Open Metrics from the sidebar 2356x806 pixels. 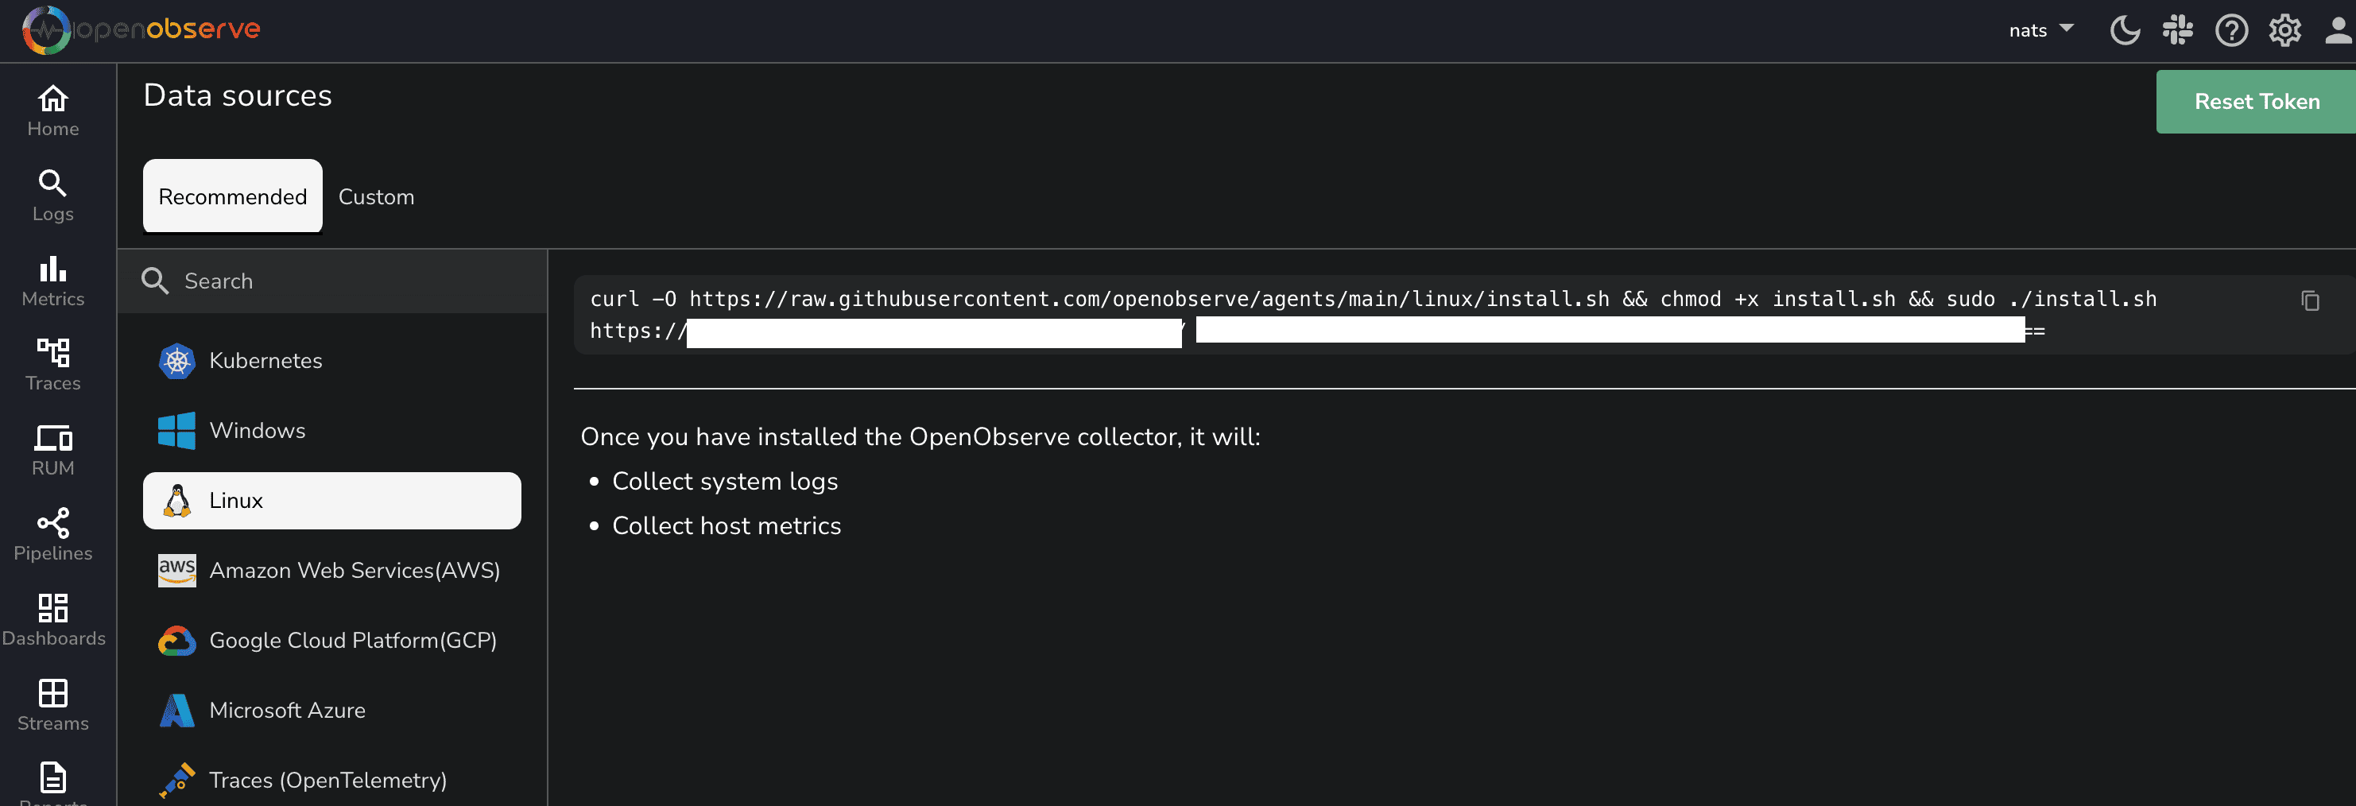[x=53, y=281]
